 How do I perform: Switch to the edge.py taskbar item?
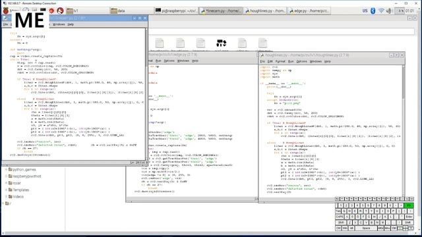309,11
